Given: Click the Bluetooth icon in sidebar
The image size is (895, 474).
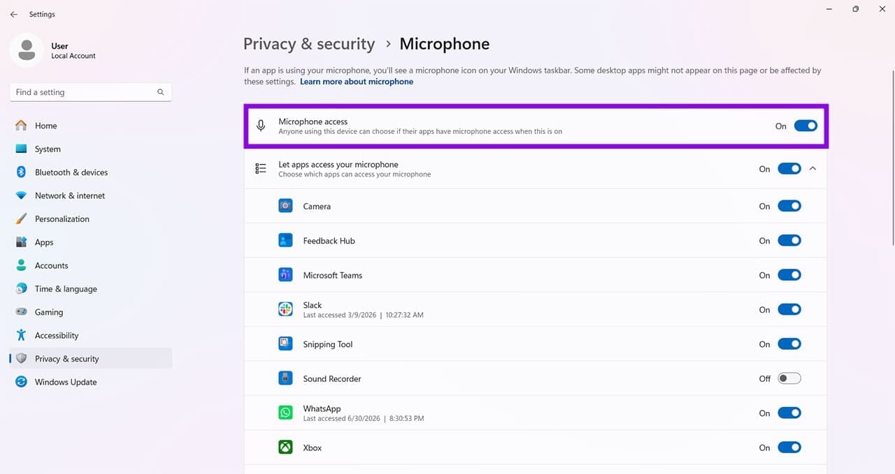Looking at the screenshot, I should [x=21, y=172].
